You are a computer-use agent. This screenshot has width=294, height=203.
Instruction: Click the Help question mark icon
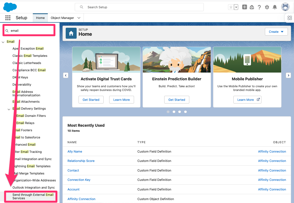259,7
